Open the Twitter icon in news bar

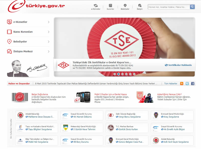pos(187,84)
